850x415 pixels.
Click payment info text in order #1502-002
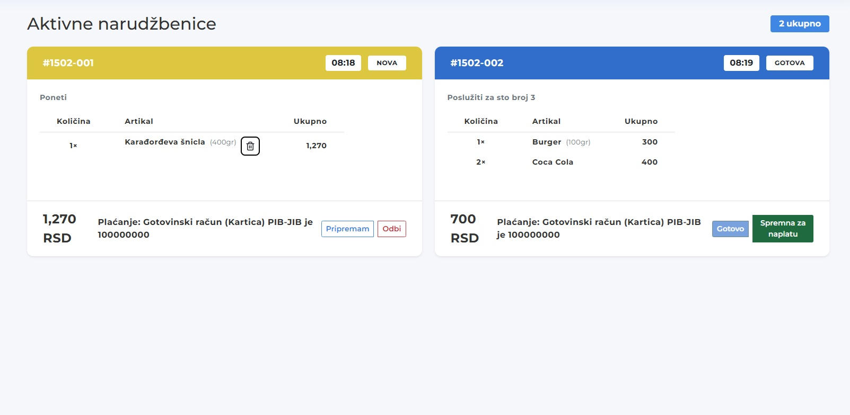click(x=599, y=228)
